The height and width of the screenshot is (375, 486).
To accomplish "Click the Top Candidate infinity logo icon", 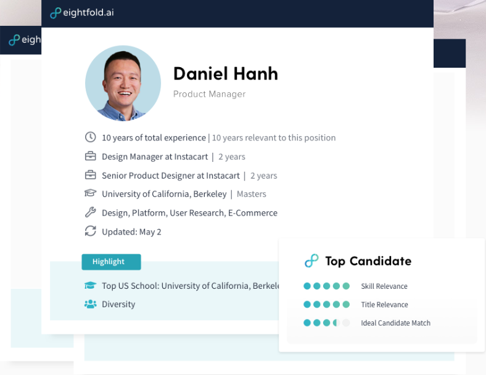I will click(x=311, y=261).
